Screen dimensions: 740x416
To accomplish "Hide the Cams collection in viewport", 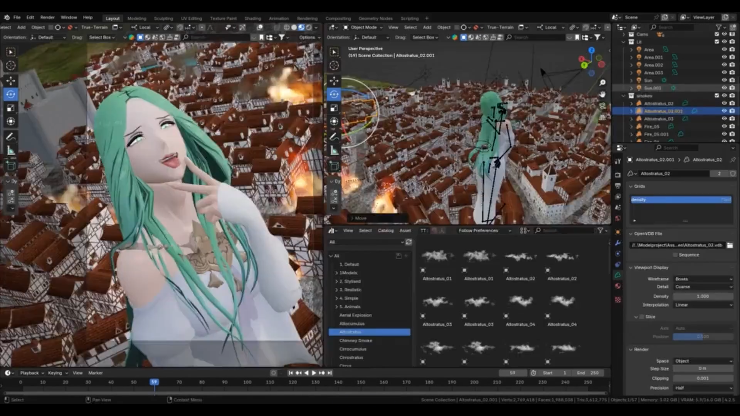I will tap(724, 34).
